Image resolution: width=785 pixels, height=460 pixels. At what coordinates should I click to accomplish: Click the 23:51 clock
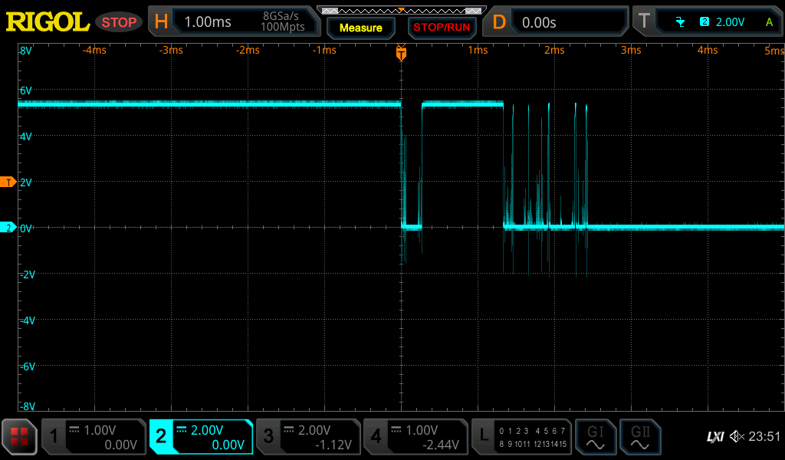tap(764, 436)
